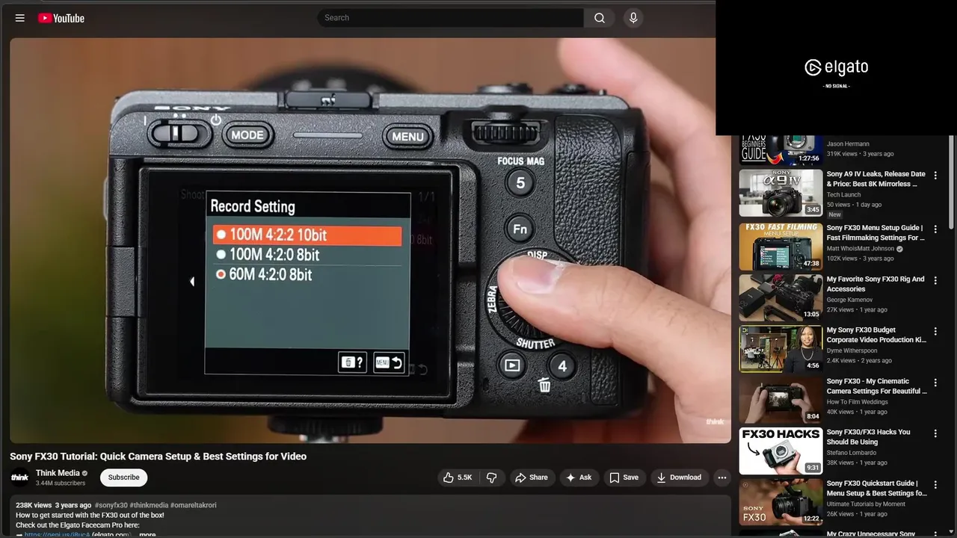
Task: Start voice search with microphone icon
Action: [633, 18]
